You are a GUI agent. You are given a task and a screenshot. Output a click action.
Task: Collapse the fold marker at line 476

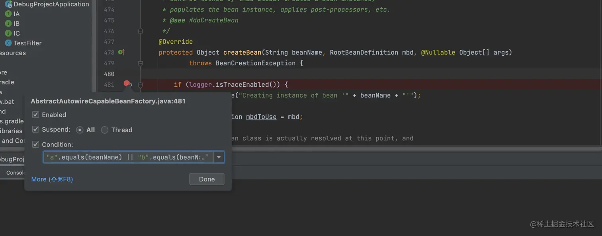(x=140, y=31)
